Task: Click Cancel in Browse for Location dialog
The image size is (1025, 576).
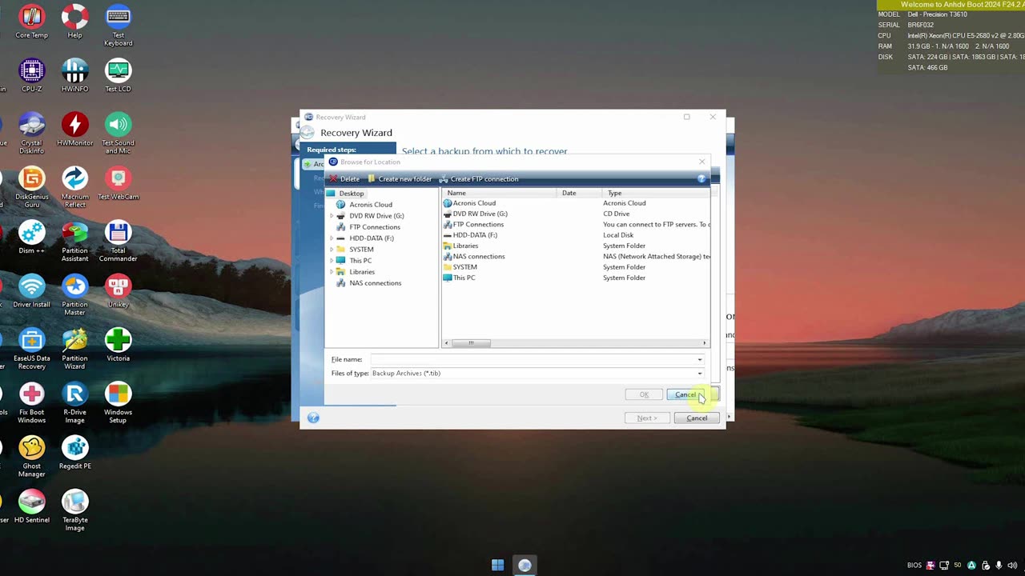Action: tap(685, 394)
